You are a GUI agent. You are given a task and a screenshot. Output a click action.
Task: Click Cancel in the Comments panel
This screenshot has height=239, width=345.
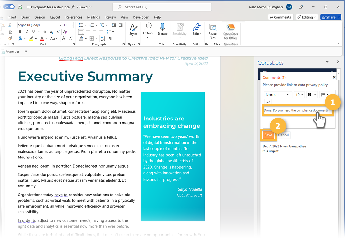pos(283,135)
